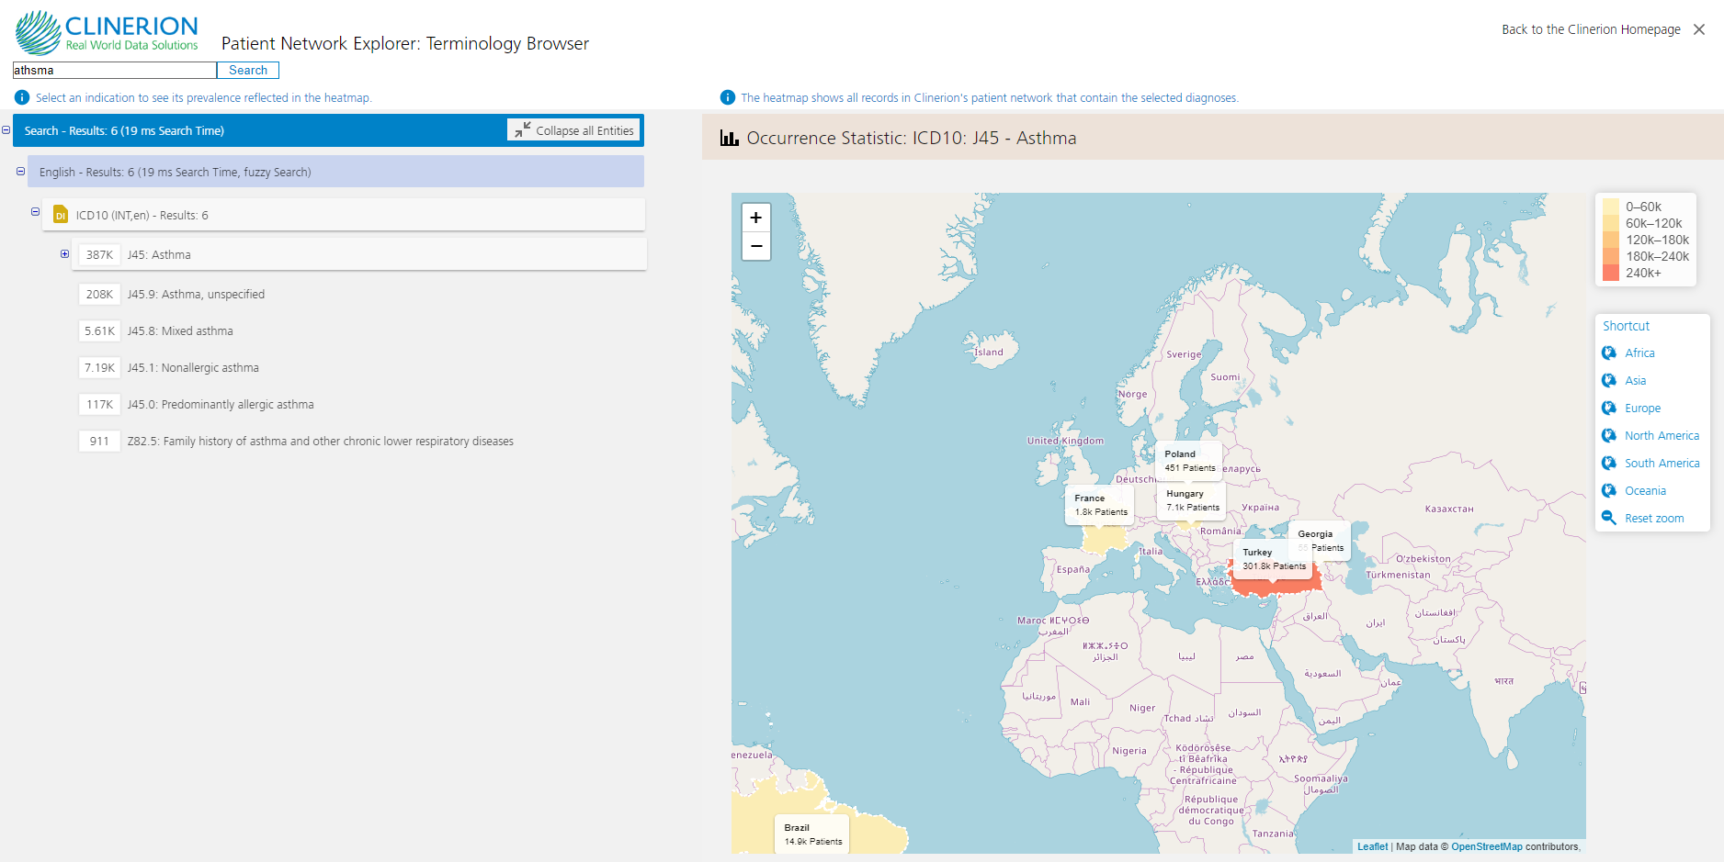This screenshot has height=862, width=1724.
Task: Click the 240k+ legend color swatch
Action: [x=1610, y=273]
